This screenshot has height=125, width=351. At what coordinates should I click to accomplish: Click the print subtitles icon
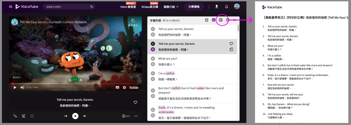(x=221, y=20)
